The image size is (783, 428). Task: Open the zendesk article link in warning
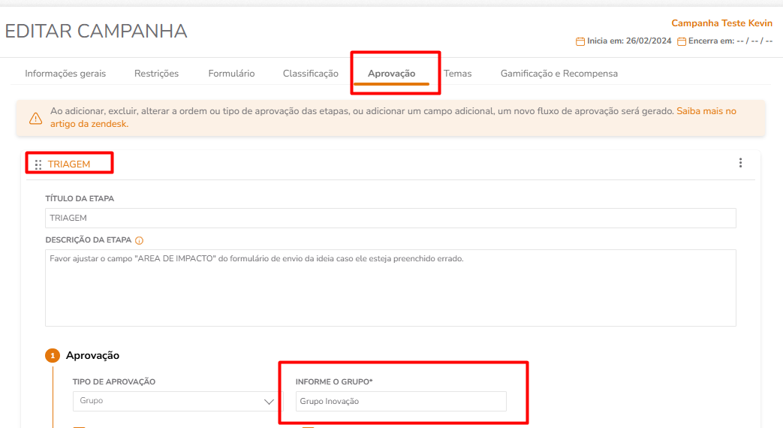tap(706, 111)
